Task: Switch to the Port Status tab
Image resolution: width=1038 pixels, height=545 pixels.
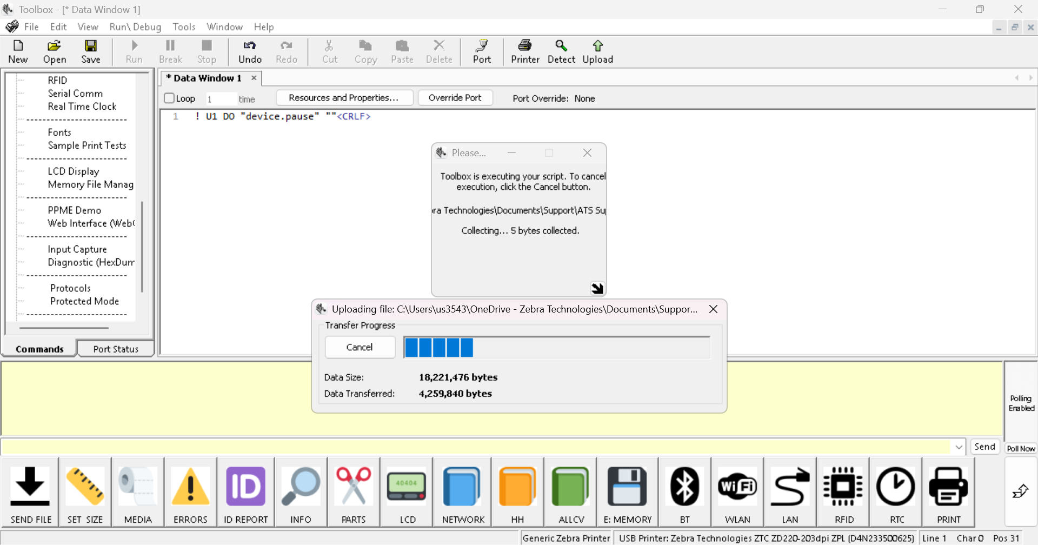Action: coord(116,349)
